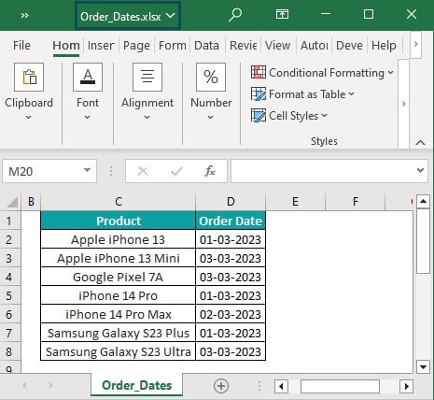Show more ribbon groups right chevron

click(403, 104)
